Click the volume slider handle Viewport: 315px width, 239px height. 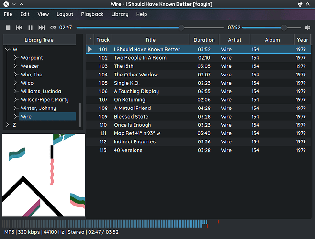(x=284, y=28)
